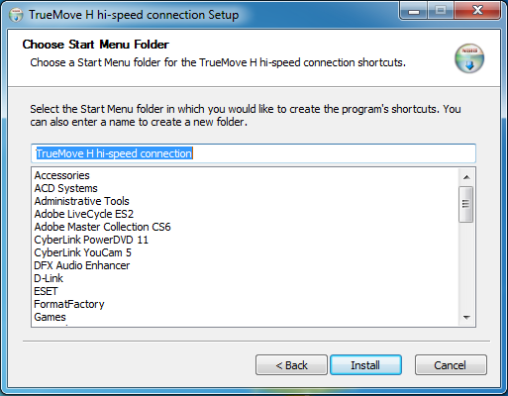
Task: Click the Install button
Action: (365, 365)
